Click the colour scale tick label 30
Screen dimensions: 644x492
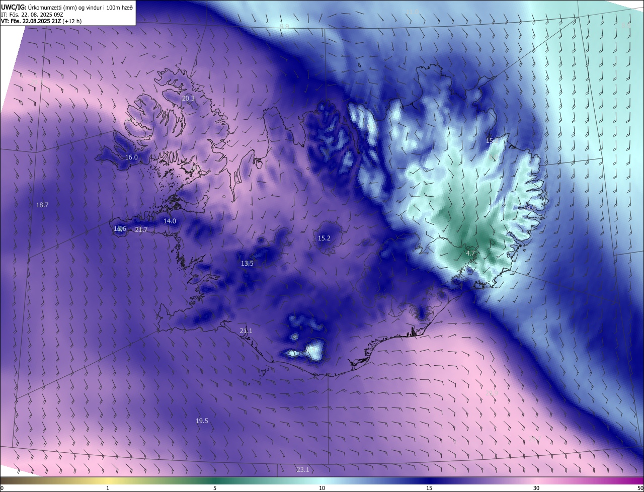(536, 488)
